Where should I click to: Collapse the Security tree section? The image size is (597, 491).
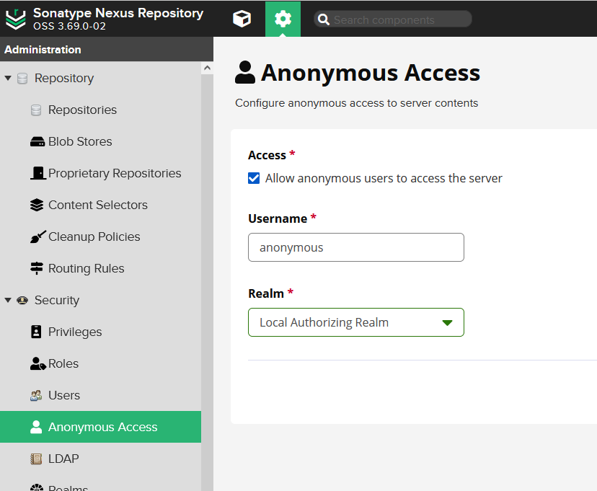(8, 301)
